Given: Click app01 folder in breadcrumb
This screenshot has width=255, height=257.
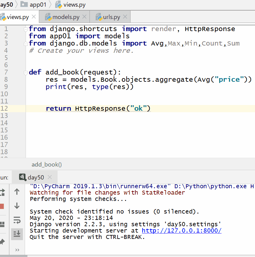Looking at the screenshot, I should pyautogui.click(x=38, y=5).
